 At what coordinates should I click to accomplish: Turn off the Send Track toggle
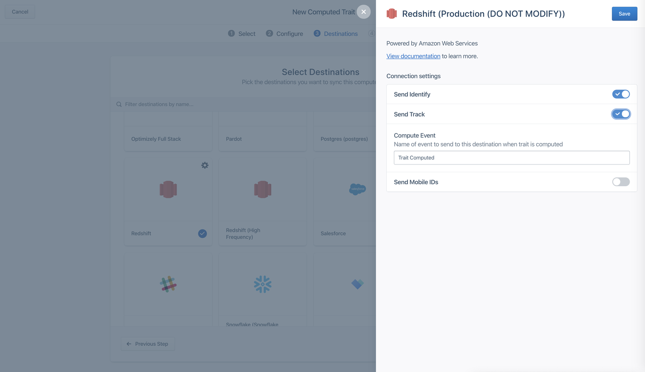(621, 114)
